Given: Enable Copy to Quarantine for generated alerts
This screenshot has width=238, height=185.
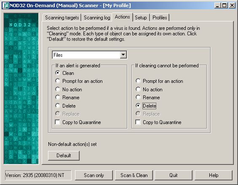Looking at the screenshot, I should click(78, 122).
